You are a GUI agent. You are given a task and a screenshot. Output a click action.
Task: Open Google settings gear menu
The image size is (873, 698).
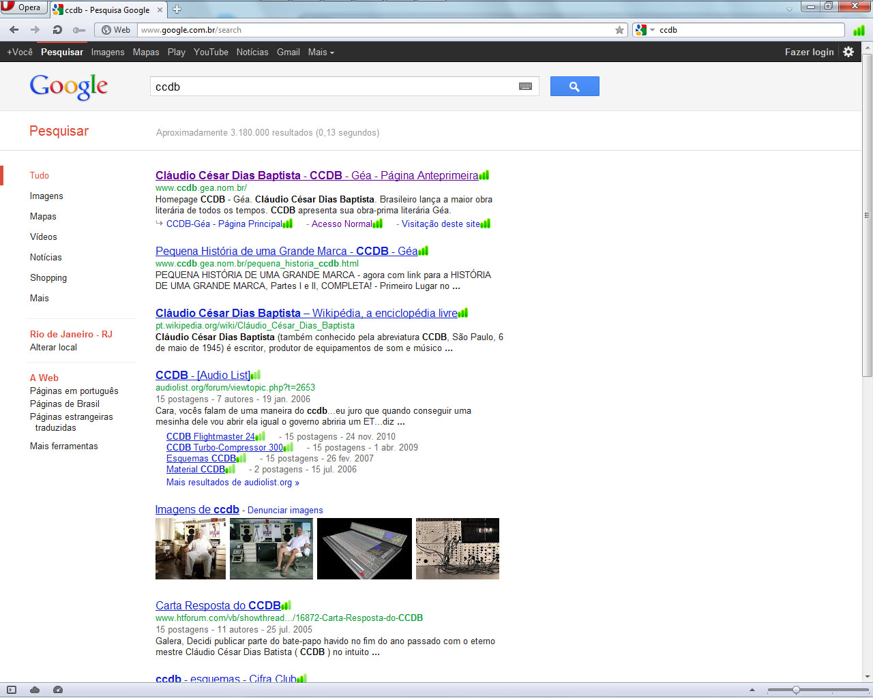click(x=848, y=52)
